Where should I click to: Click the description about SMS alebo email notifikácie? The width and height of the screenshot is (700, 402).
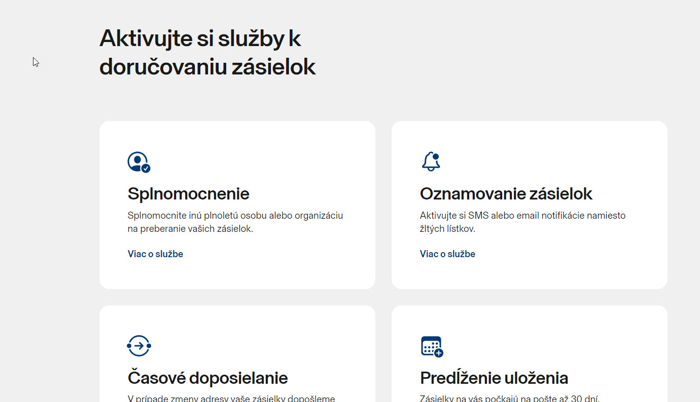[x=522, y=216]
